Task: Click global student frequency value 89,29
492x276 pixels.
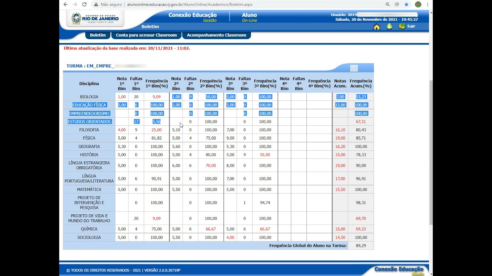Action: point(361,246)
